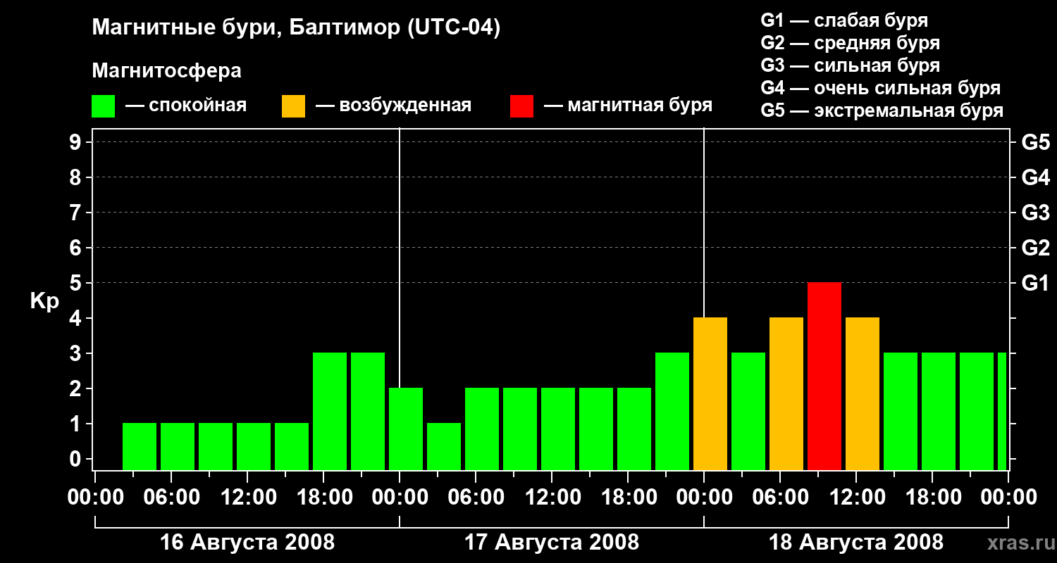Viewport: 1057px width, 563px height.
Task: Click the red Kp 5 storm bar
Action: [824, 376]
